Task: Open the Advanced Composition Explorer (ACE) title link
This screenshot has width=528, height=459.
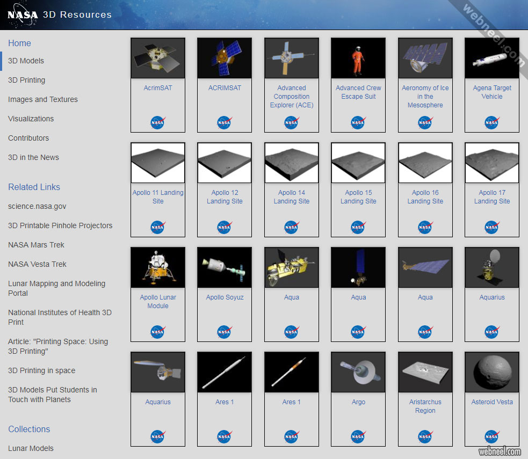Action: (x=292, y=97)
